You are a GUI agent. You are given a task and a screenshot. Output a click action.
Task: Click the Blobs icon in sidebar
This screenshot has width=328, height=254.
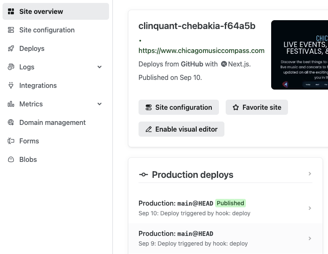point(11,159)
